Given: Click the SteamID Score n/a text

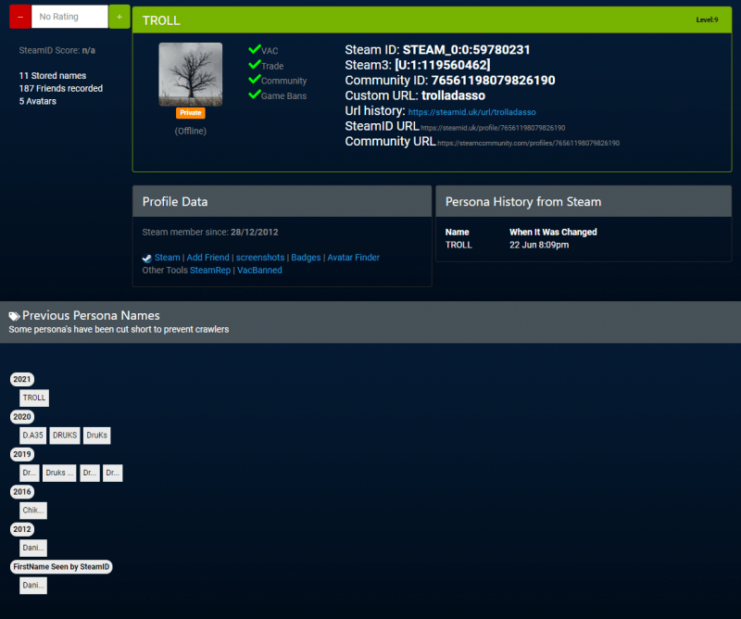Looking at the screenshot, I should (57, 50).
